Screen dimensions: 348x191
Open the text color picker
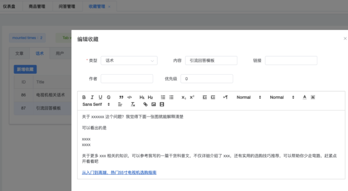pos(304,97)
